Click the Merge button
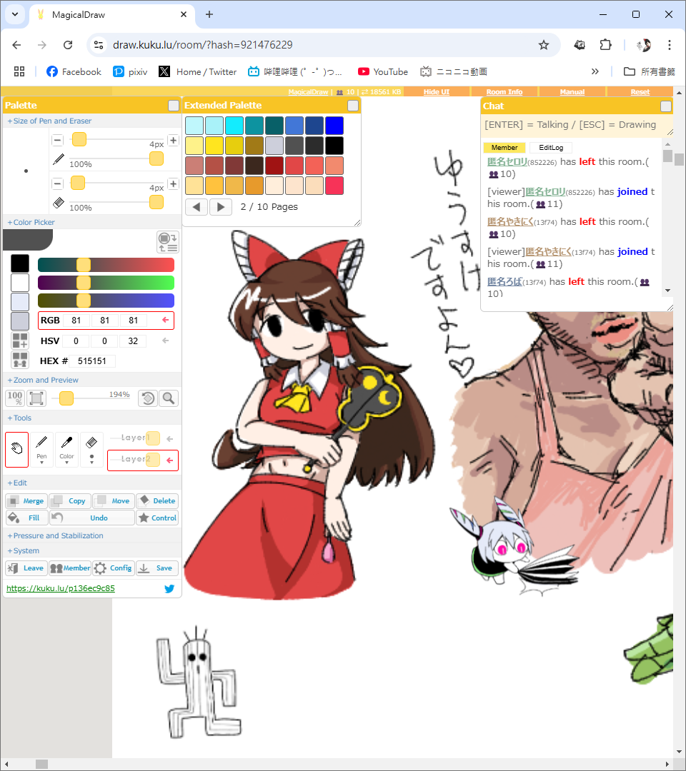The image size is (686, 771). [26, 501]
